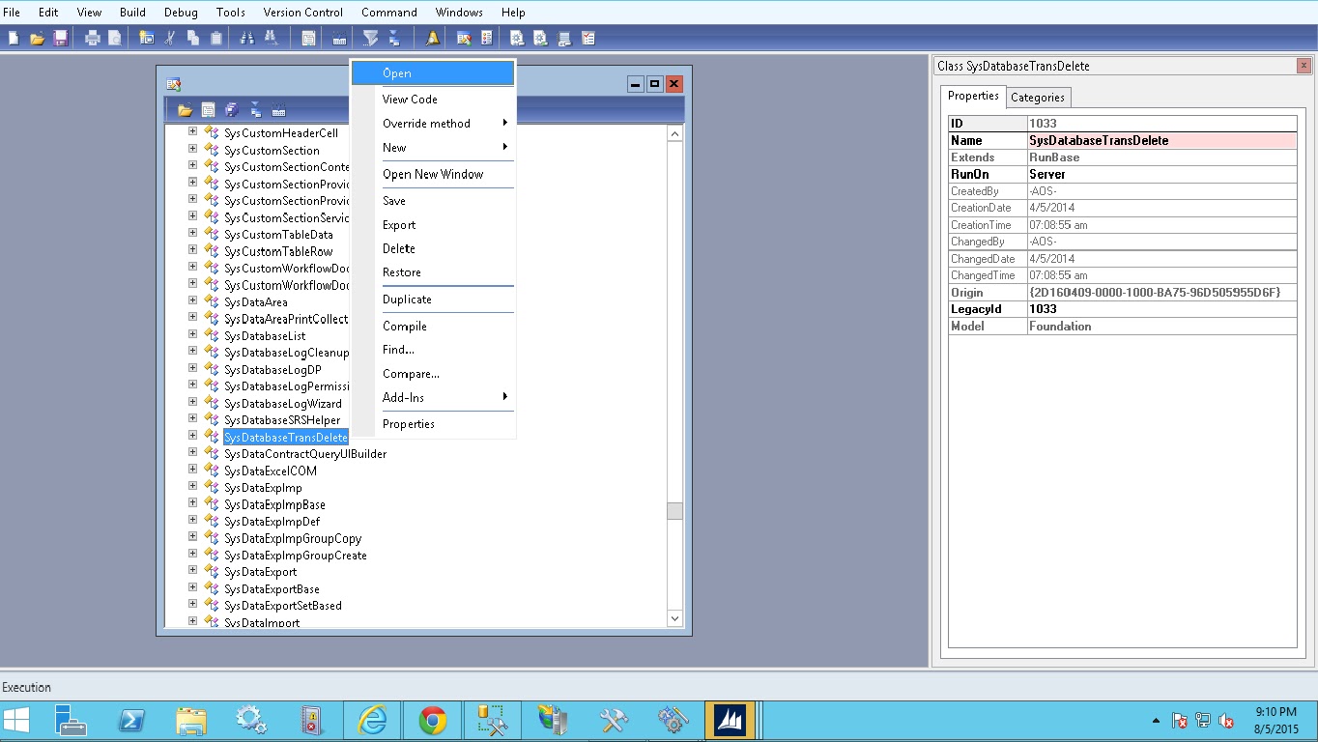The image size is (1318, 742).
Task: Click the Paste toolbar icon
Action: pos(216,38)
